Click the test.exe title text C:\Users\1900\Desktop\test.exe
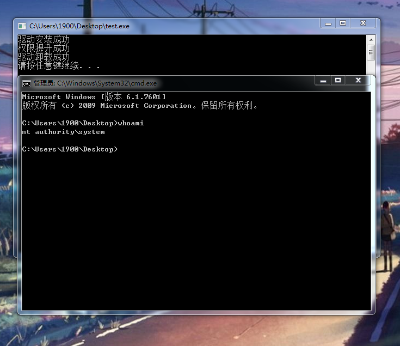This screenshot has width=400, height=346. 79,26
